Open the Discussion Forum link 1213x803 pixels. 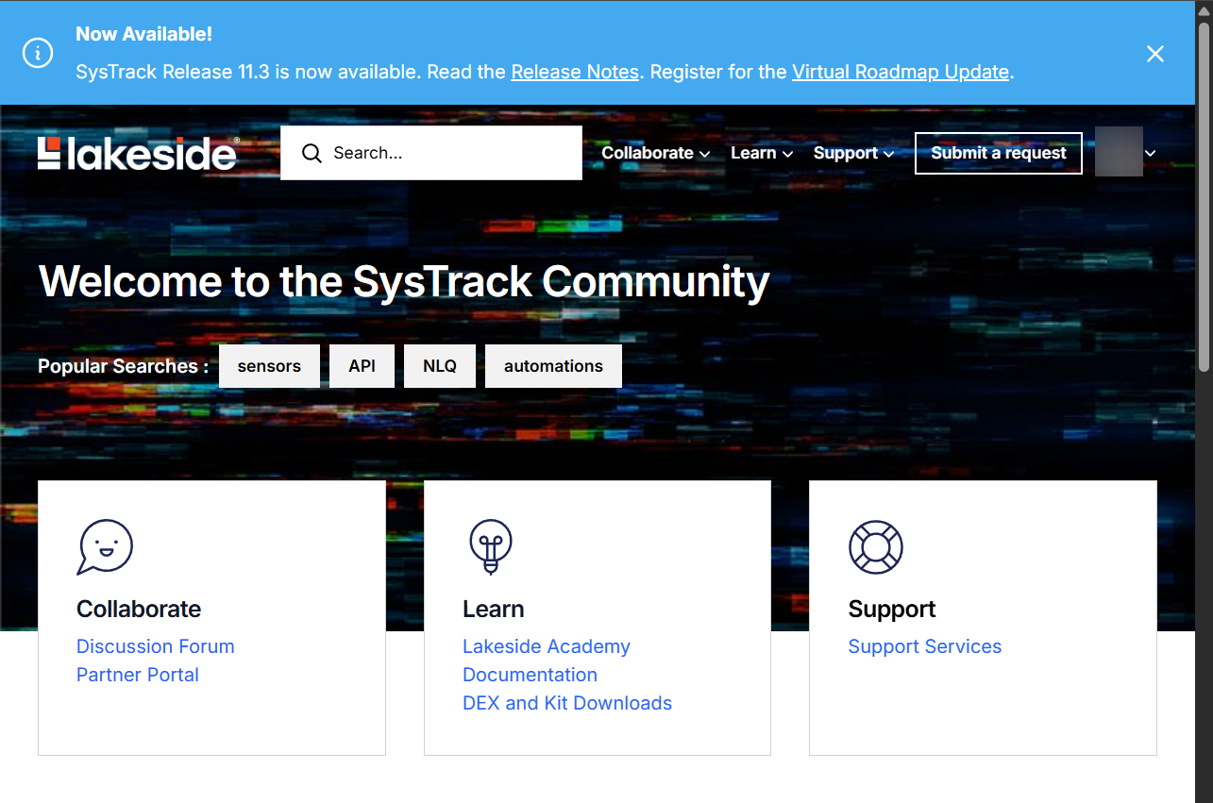[156, 646]
